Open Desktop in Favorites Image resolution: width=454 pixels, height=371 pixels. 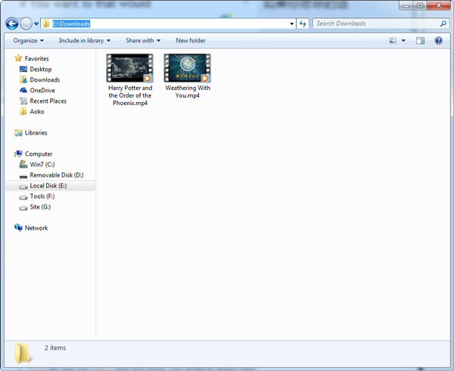point(41,69)
